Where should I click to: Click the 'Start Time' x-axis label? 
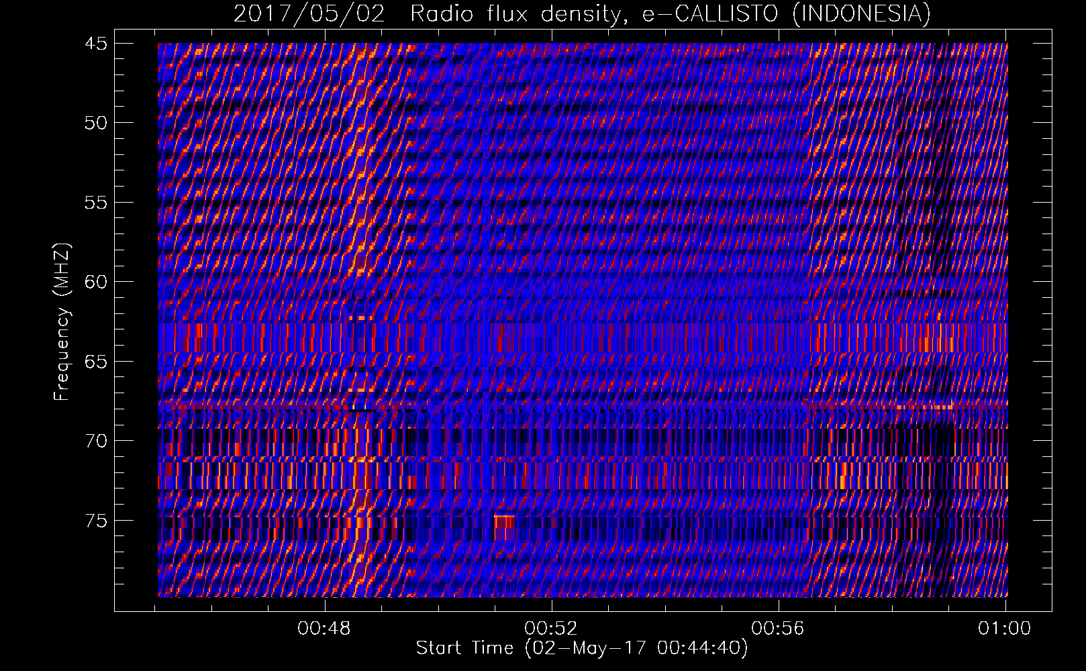point(582,648)
